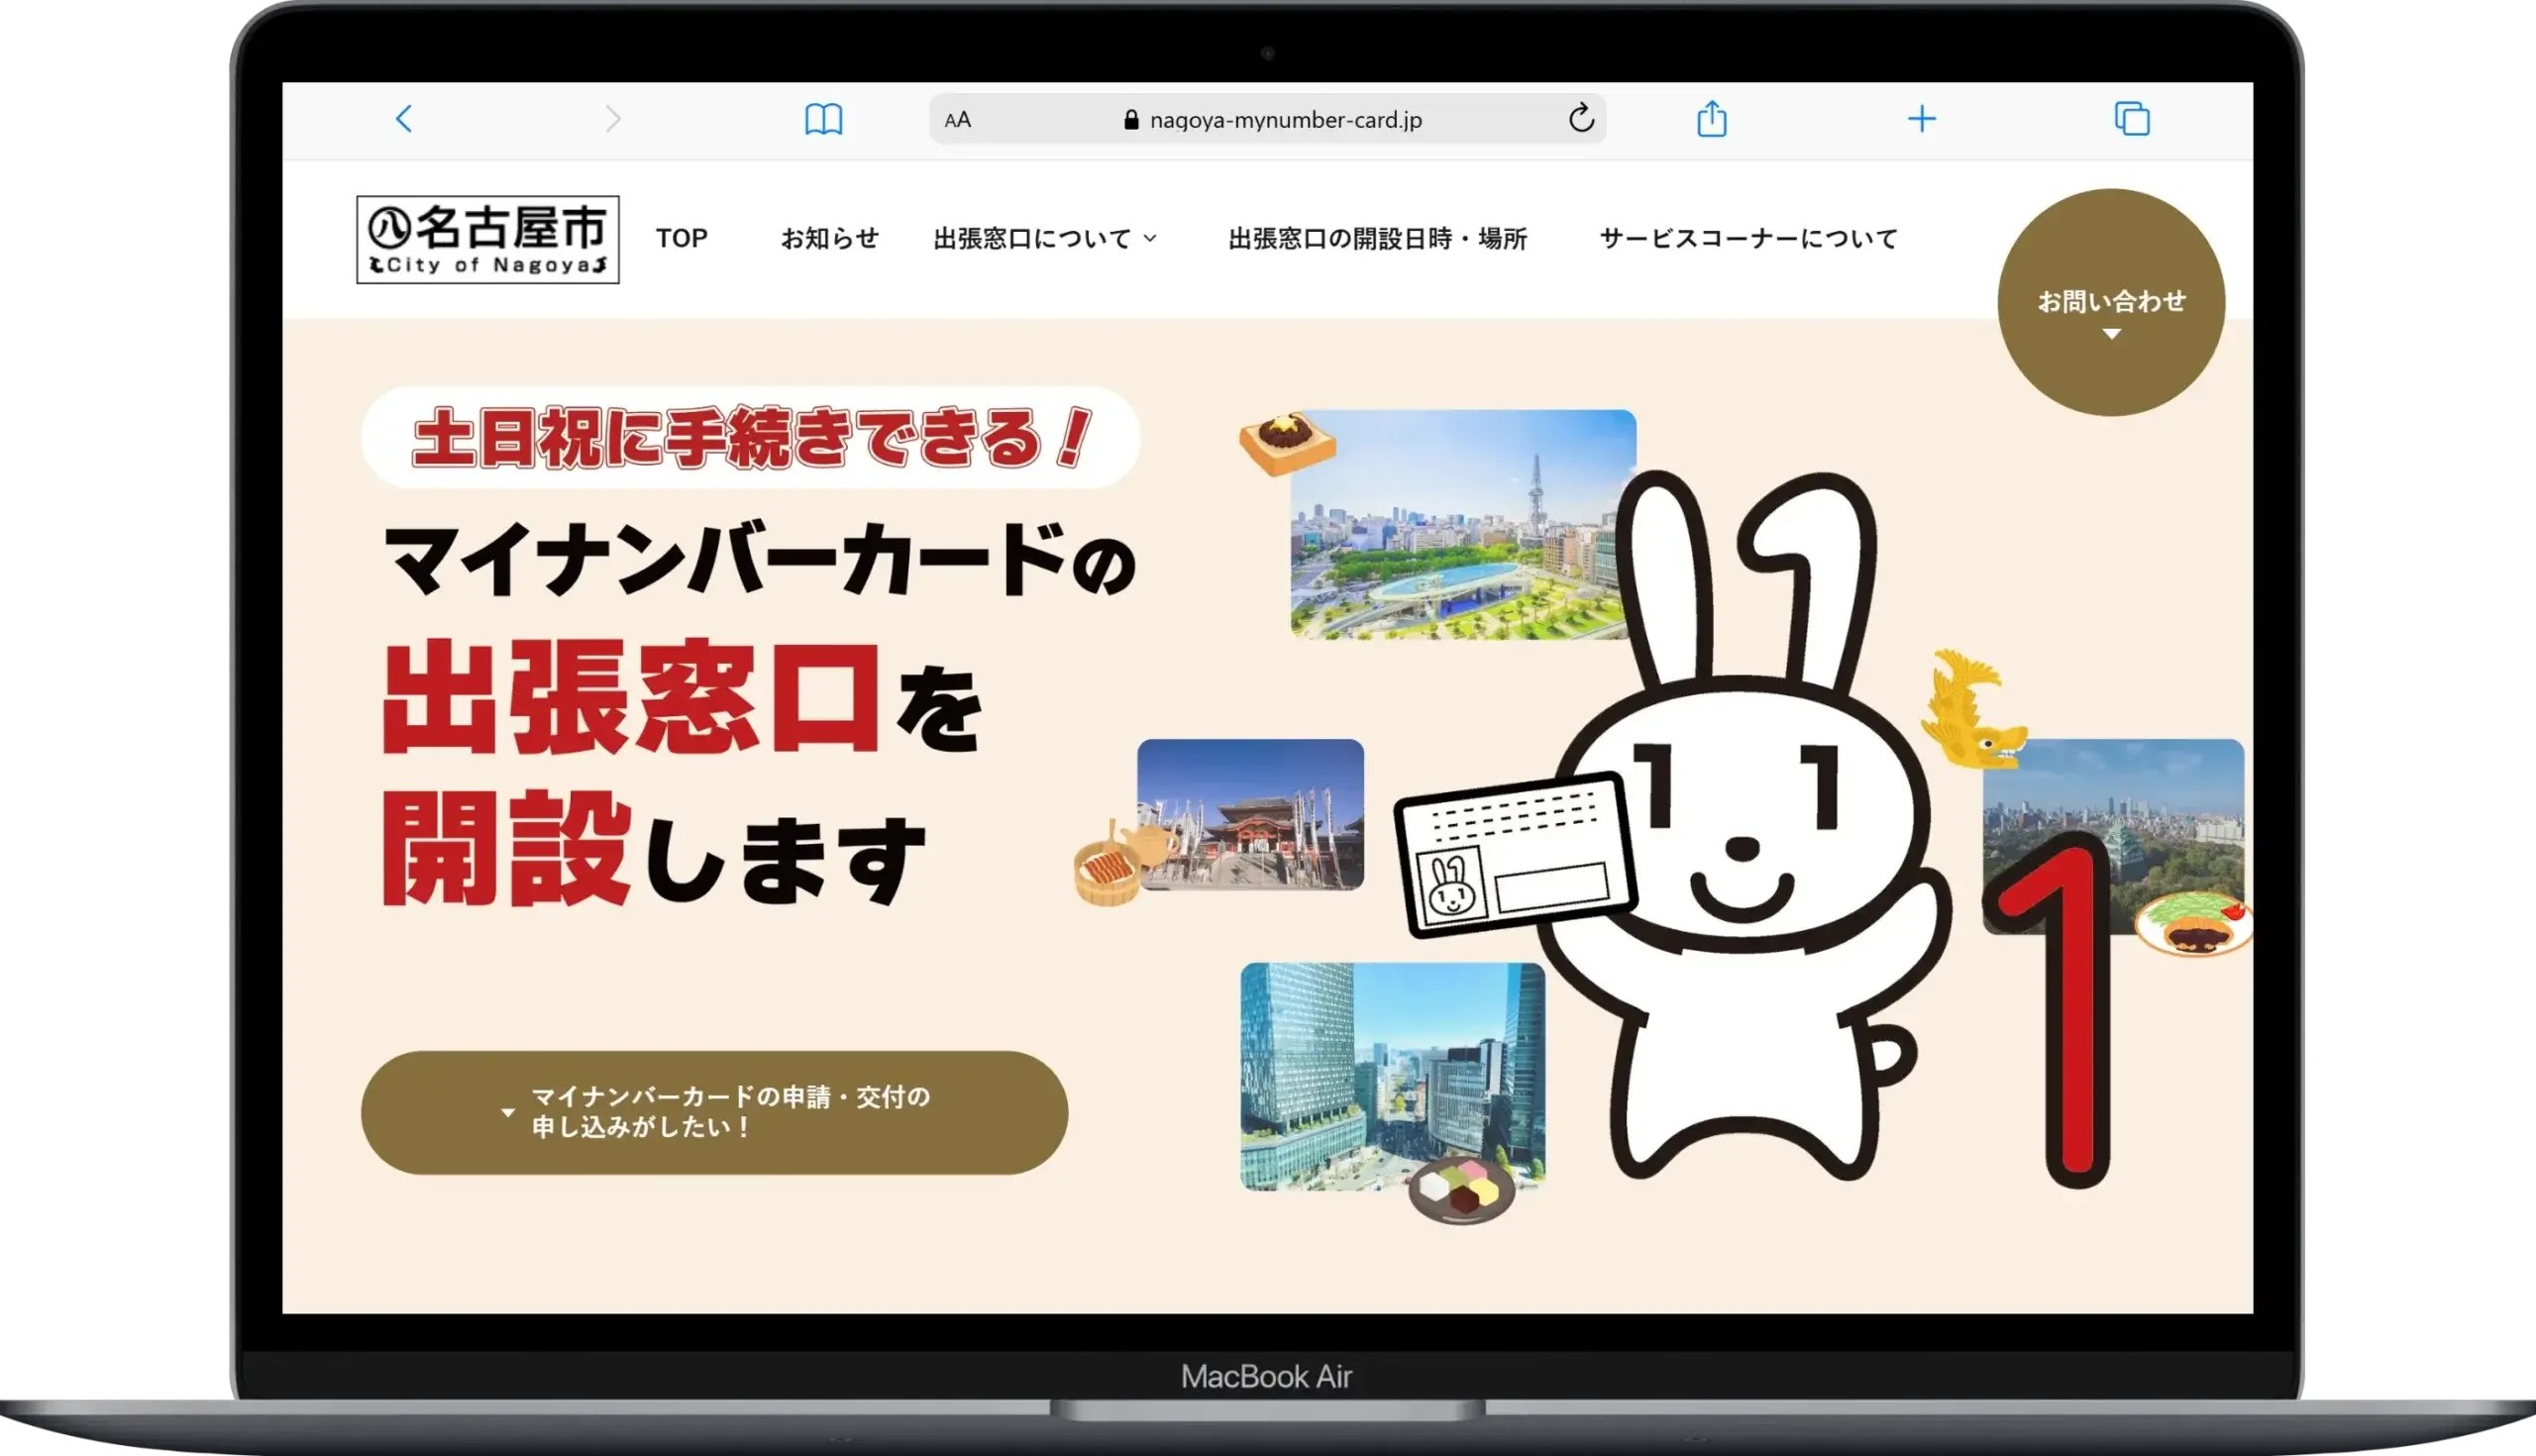Screen dimensions: 2536x1456
Task: Click the マイナンバーカードの申請・交付 brown button
Action: pos(714,1111)
